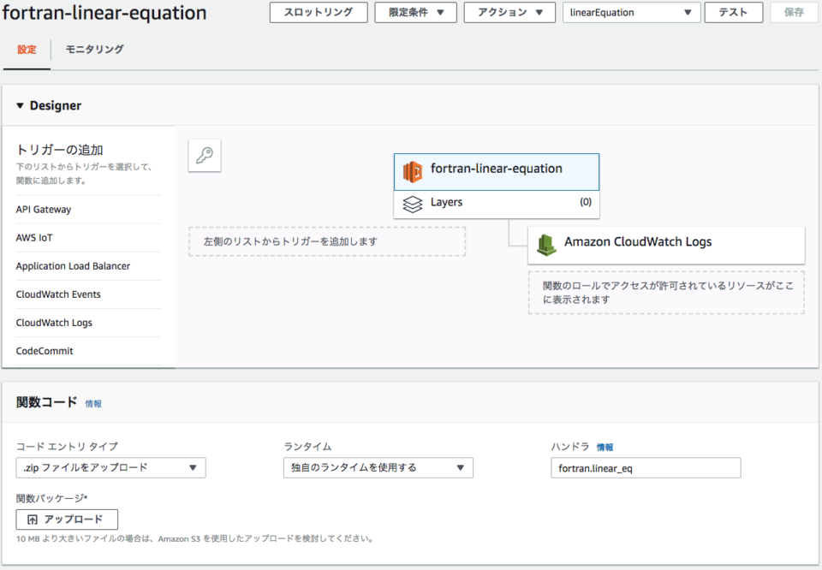Collapse the Designer section triangle
This screenshot has width=822, height=570.
pyautogui.click(x=21, y=106)
